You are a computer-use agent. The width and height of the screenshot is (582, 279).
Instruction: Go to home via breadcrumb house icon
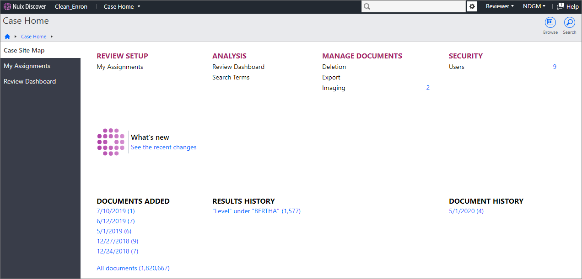(x=7, y=37)
